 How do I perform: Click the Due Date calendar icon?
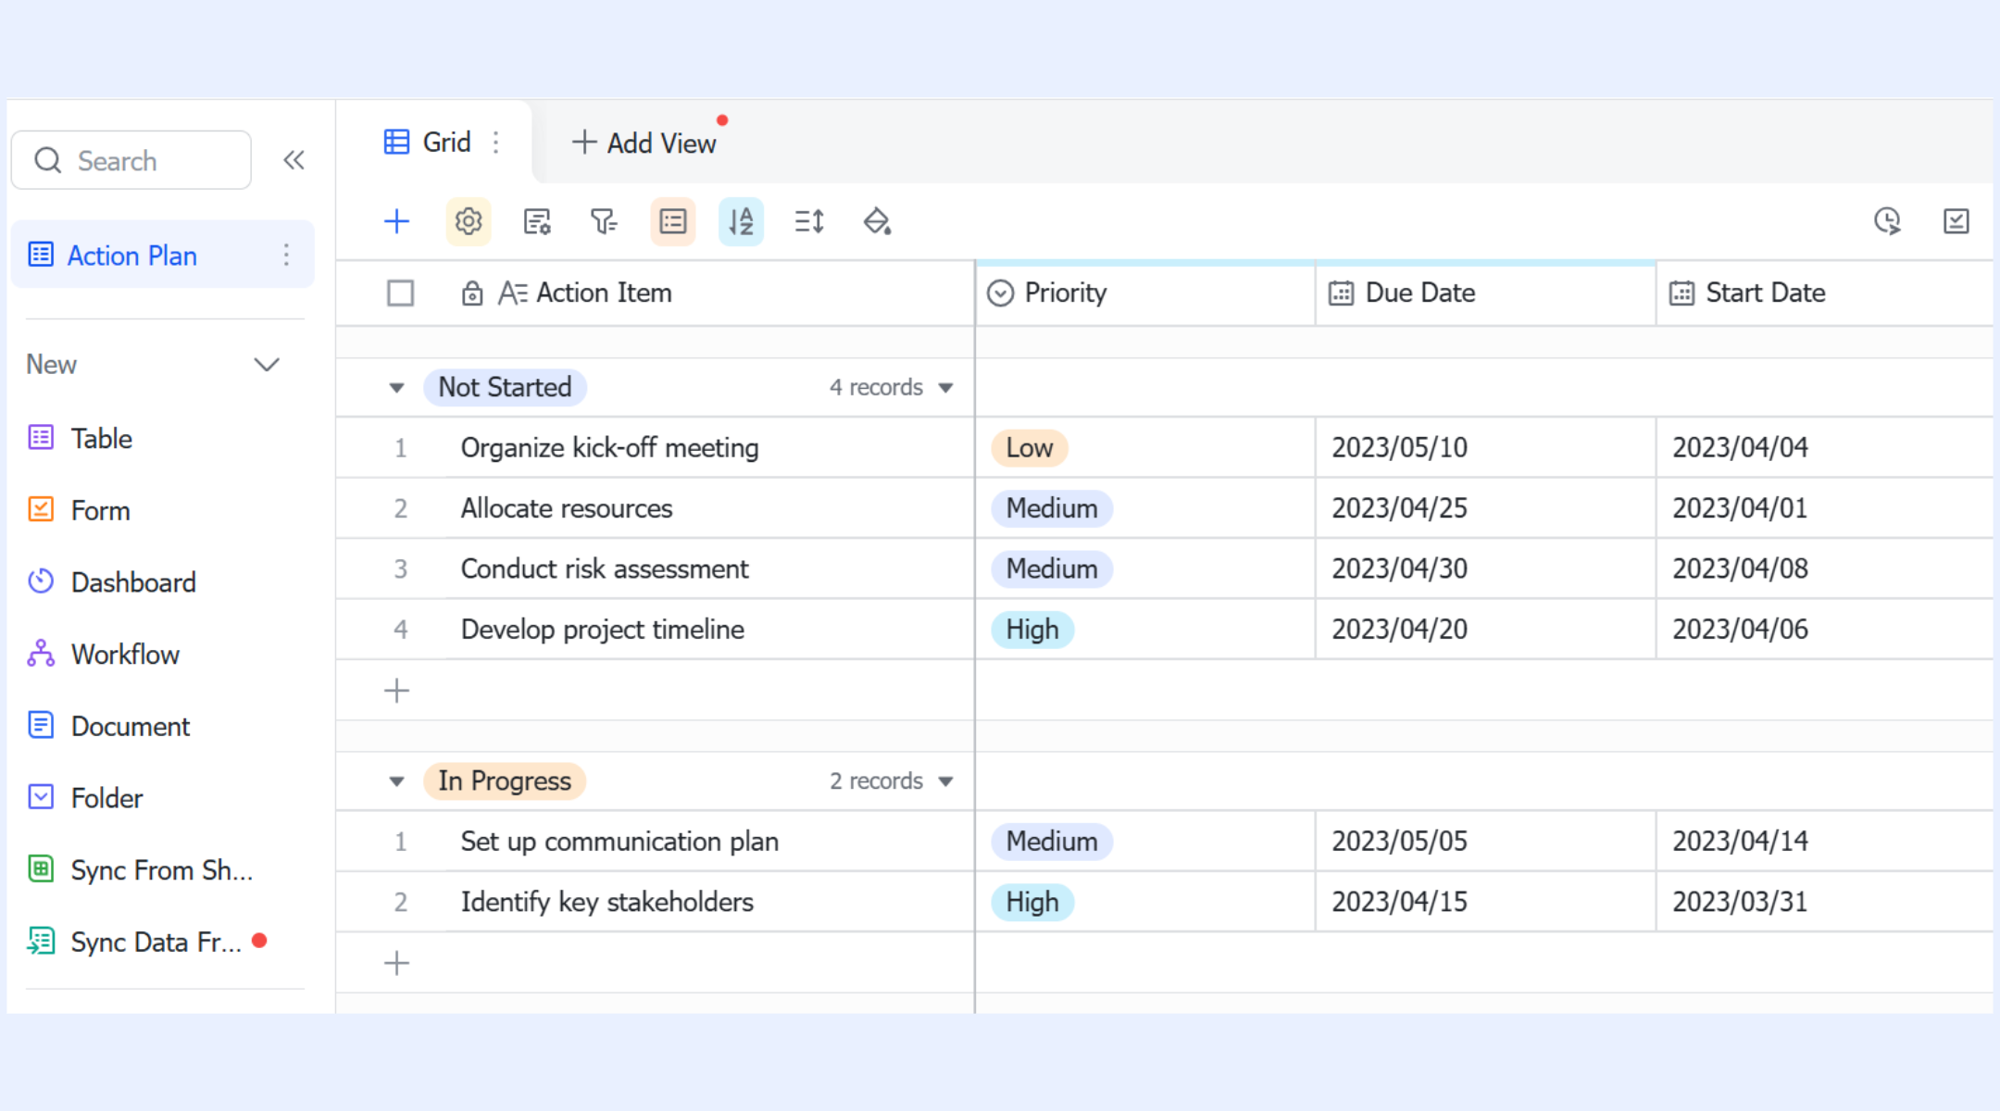(1341, 293)
